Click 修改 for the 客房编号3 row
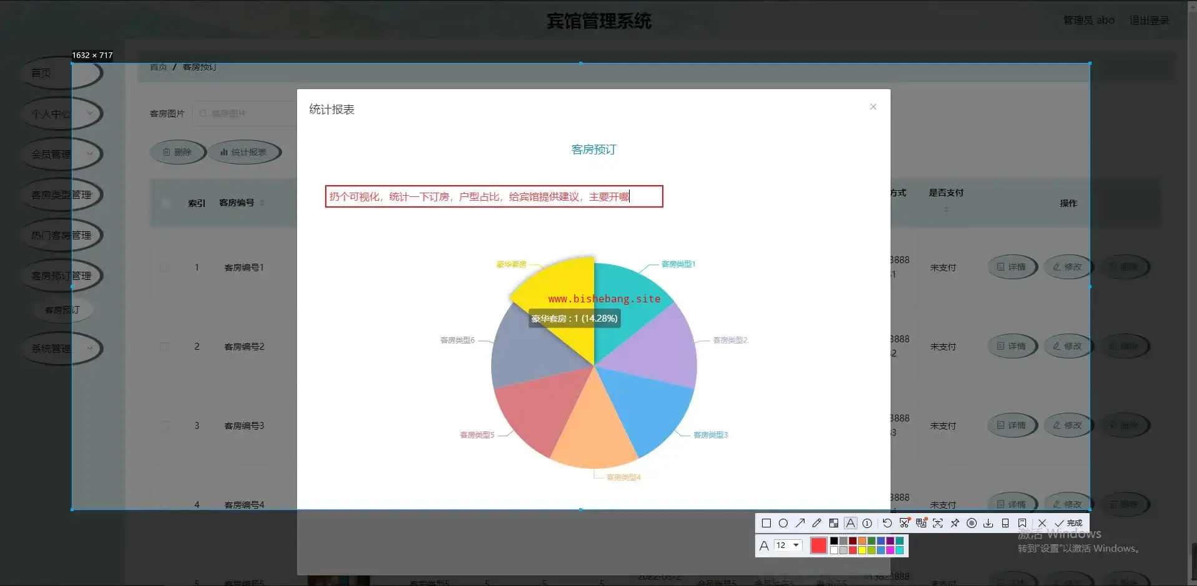 [1068, 425]
